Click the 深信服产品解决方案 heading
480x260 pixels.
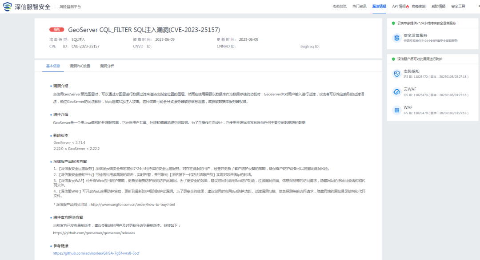(x=70, y=162)
